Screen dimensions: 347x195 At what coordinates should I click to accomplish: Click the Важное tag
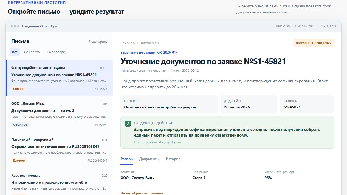point(19,160)
